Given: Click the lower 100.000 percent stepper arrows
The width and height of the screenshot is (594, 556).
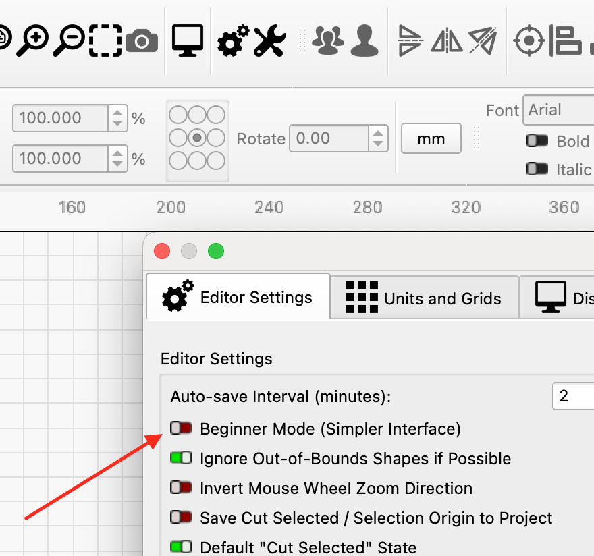Looking at the screenshot, I should [117, 159].
